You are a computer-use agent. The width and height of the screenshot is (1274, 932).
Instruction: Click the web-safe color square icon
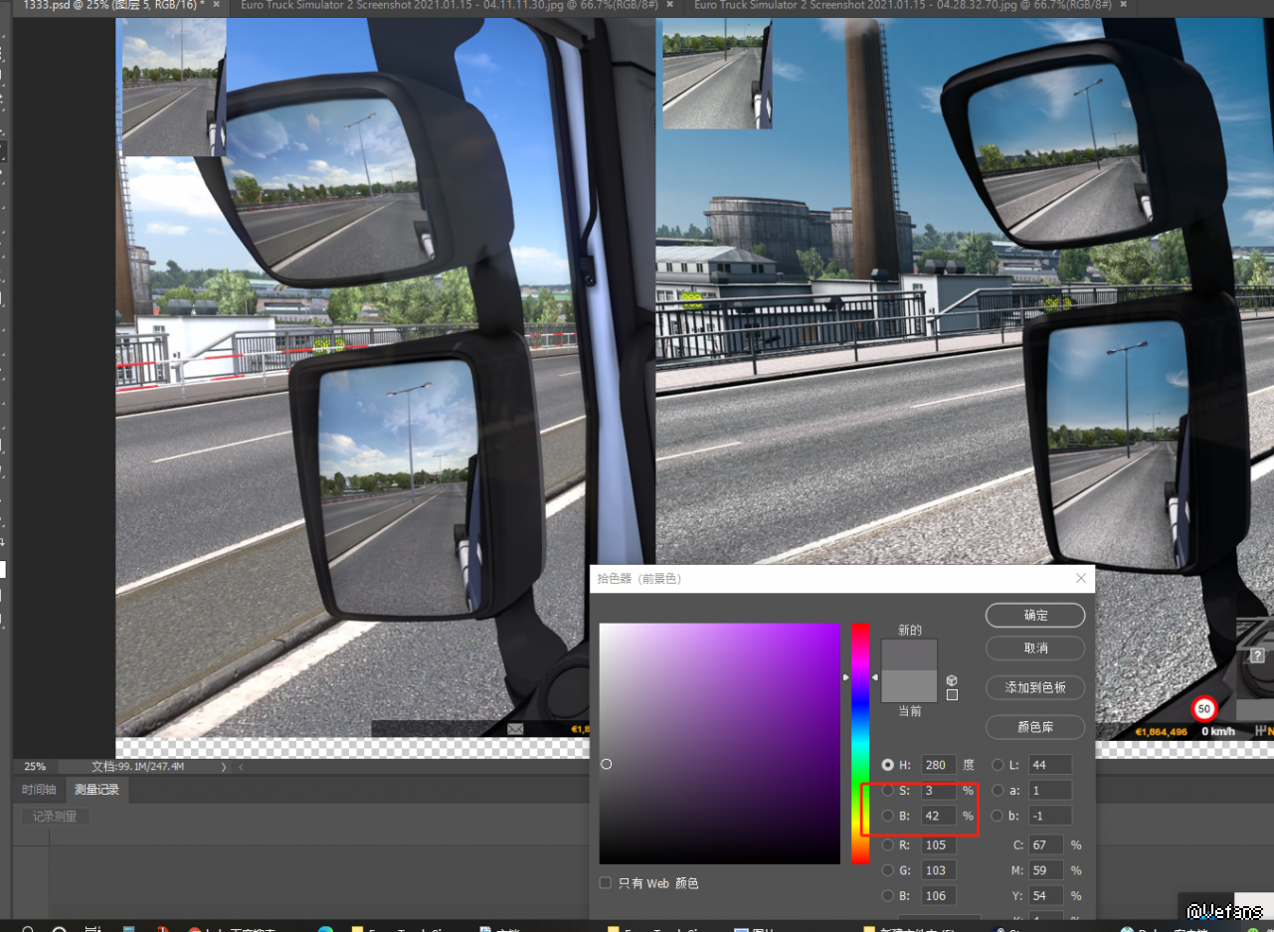coord(952,695)
